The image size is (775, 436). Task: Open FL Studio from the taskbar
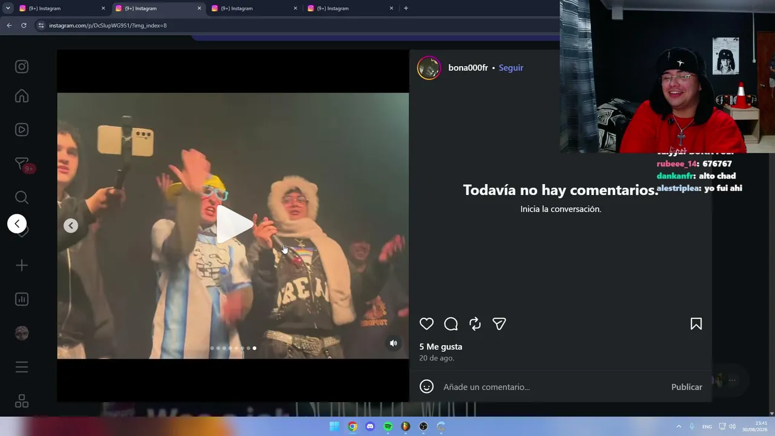[x=406, y=426]
